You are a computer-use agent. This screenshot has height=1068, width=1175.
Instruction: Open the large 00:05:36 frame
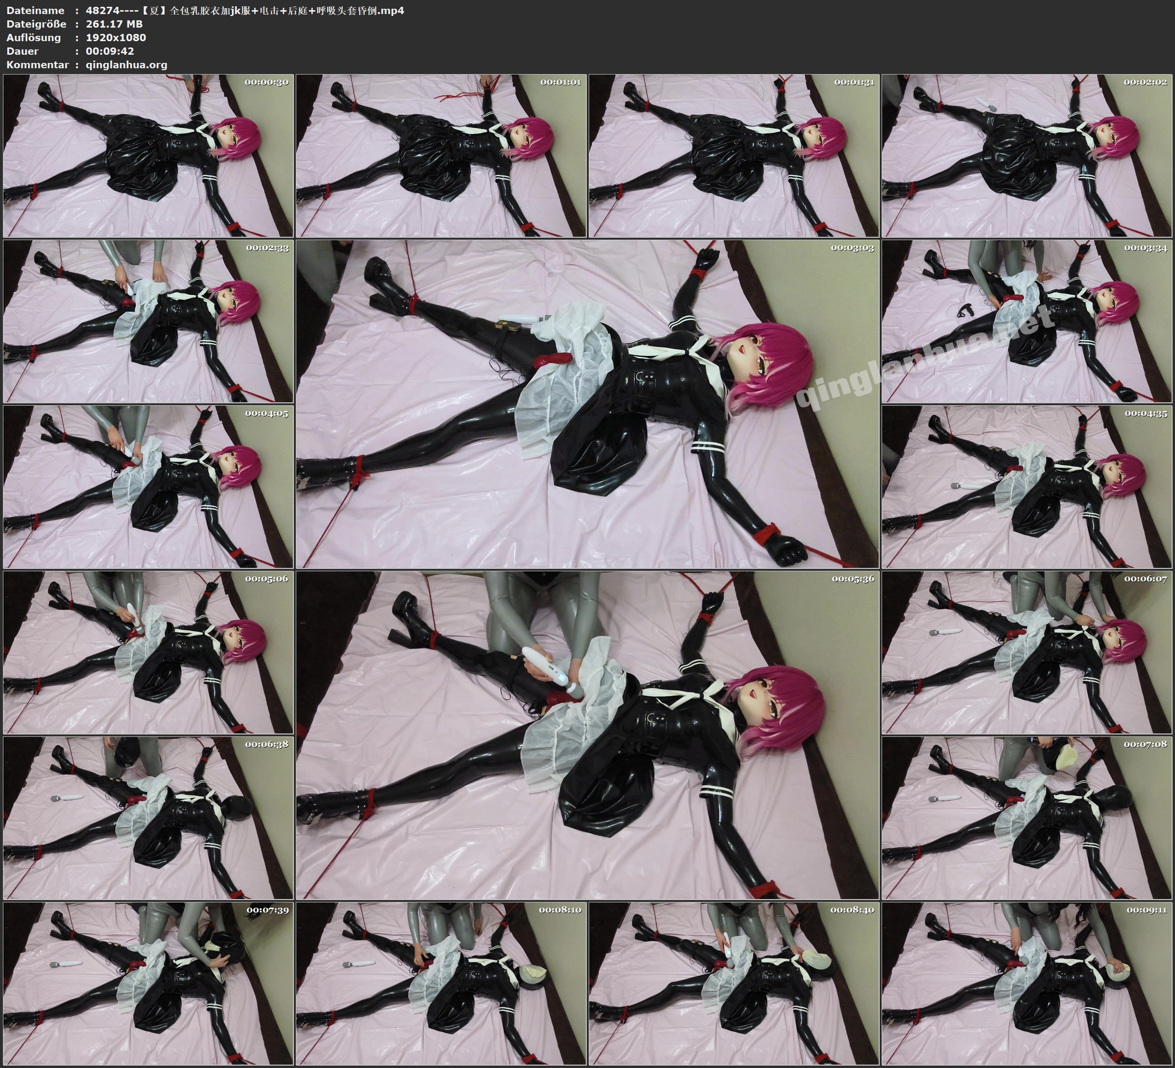click(587, 735)
